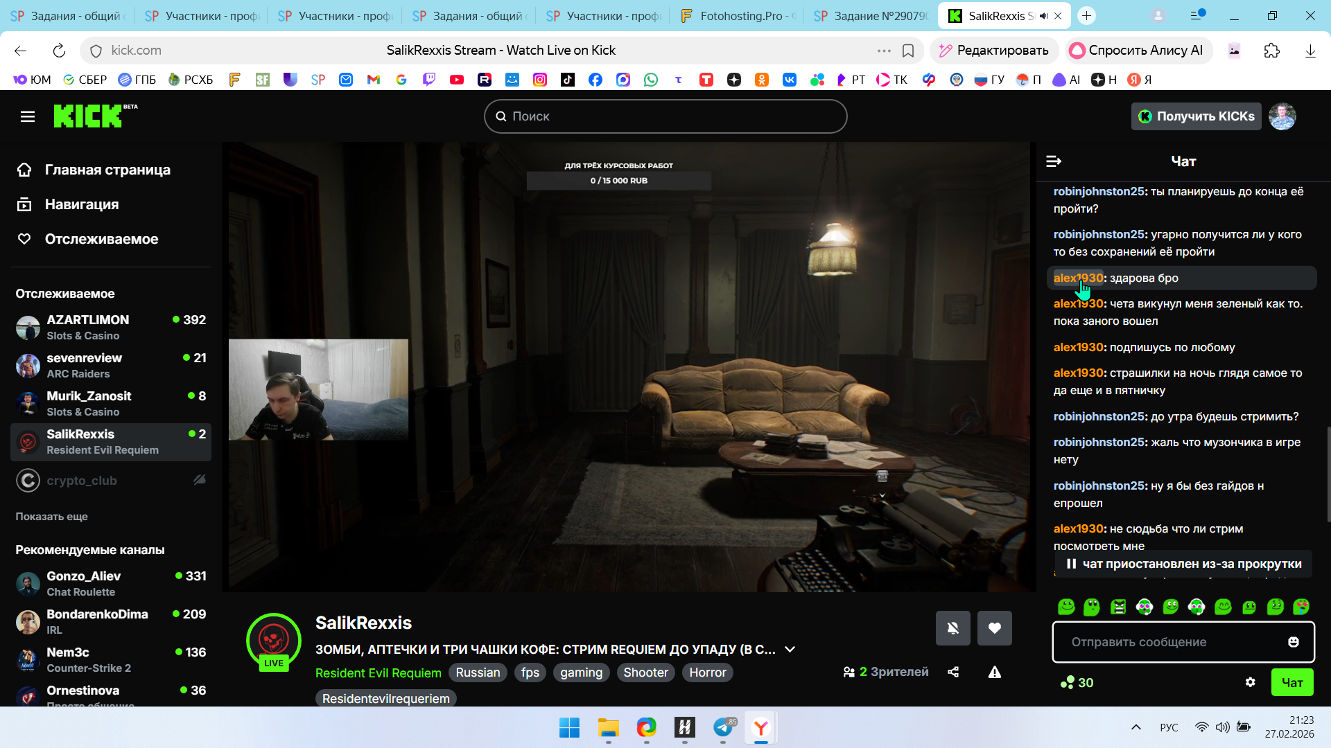The height and width of the screenshot is (748, 1331).
Task: Open Resident Evil Requiem category link
Action: point(378,673)
